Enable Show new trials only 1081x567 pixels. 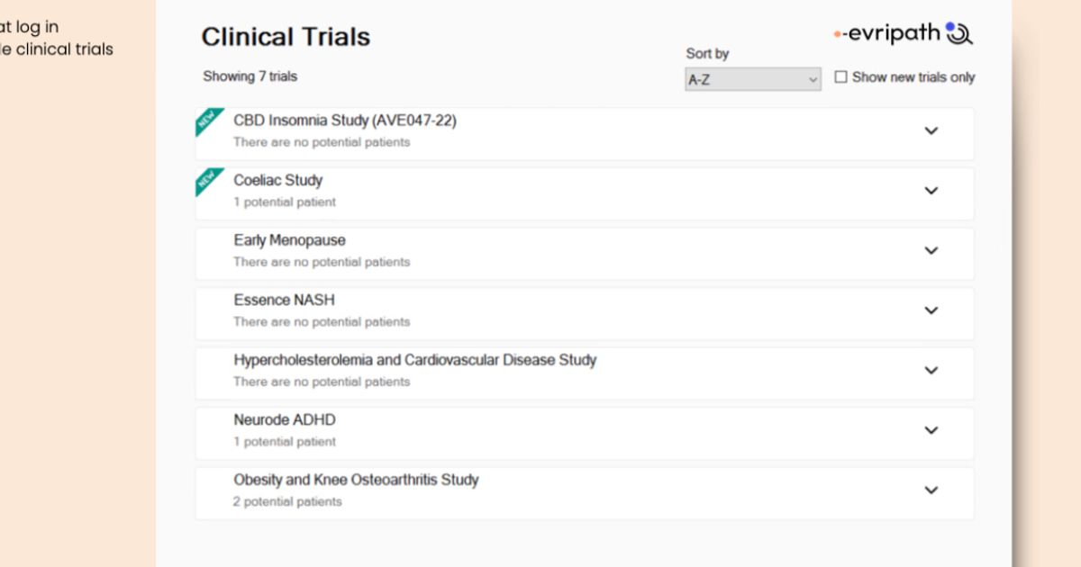[x=841, y=77]
